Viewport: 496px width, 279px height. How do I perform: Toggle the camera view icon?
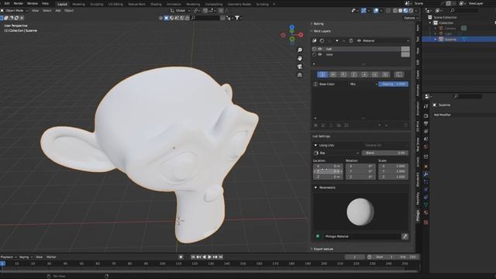tap(300, 67)
